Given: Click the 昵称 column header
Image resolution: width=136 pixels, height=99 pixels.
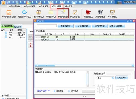Looking at the screenshot, I should coord(92,34).
